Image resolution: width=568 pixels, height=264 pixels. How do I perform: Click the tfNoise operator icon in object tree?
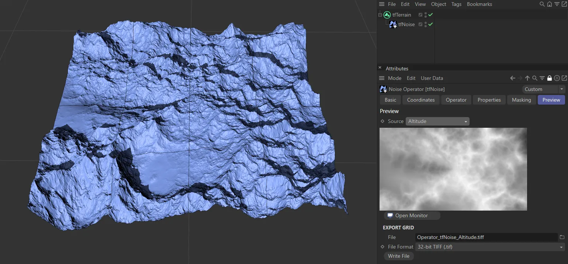pyautogui.click(x=393, y=25)
